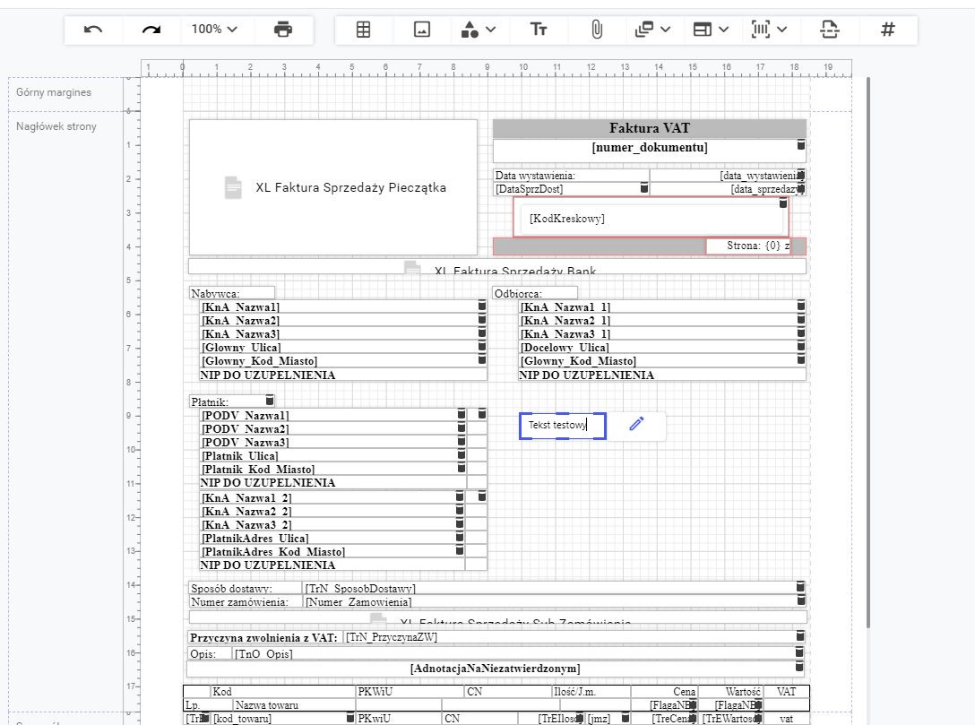Viewport: 975px width, 725px height.
Task: Select the Nagłówek strony section label
Action: tap(56, 126)
